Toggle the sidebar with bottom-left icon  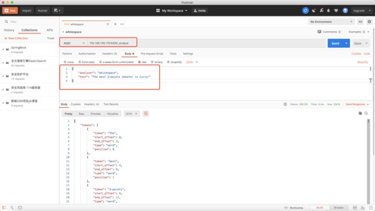tap(4, 208)
